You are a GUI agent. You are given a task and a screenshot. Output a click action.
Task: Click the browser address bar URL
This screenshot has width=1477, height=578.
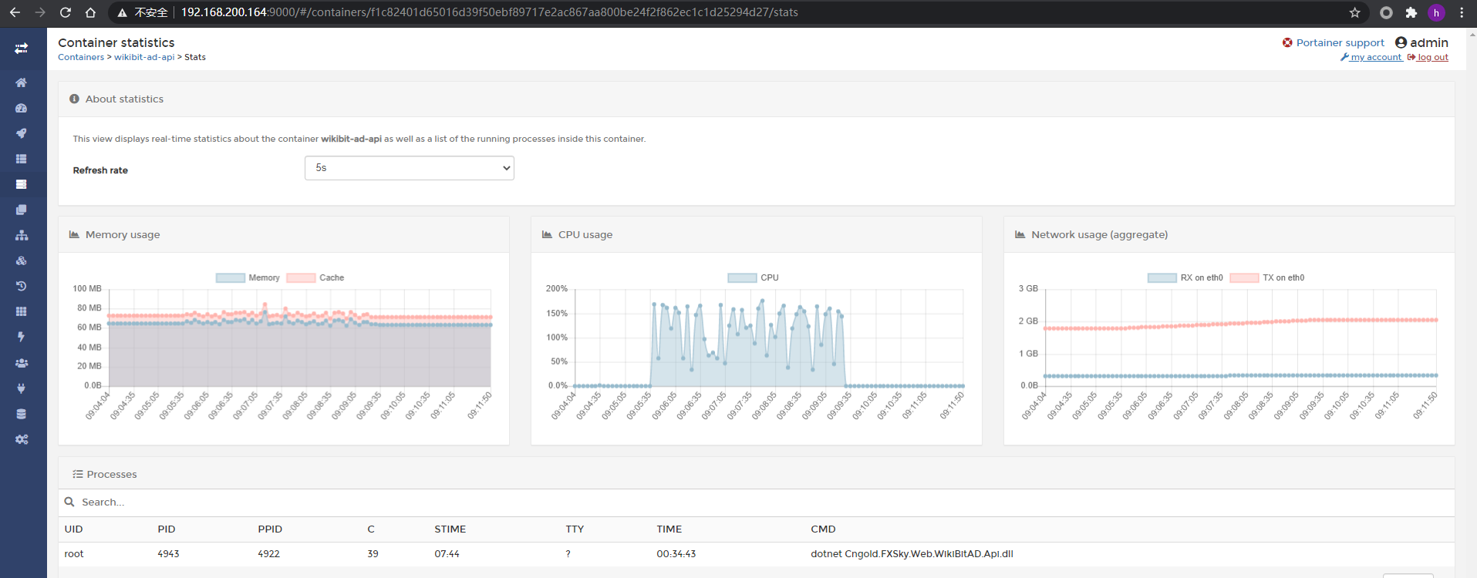490,12
